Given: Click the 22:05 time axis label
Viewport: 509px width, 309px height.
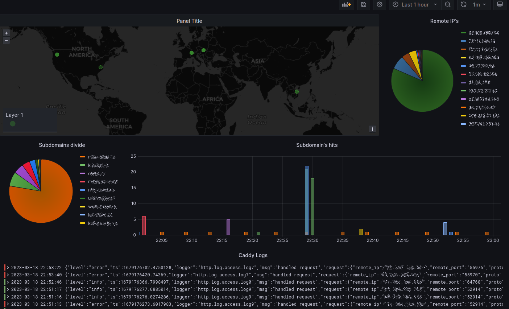Looking at the screenshot, I should (162, 240).
